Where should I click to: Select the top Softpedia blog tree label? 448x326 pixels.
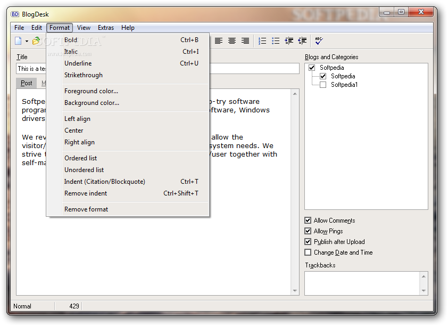tap(331, 68)
